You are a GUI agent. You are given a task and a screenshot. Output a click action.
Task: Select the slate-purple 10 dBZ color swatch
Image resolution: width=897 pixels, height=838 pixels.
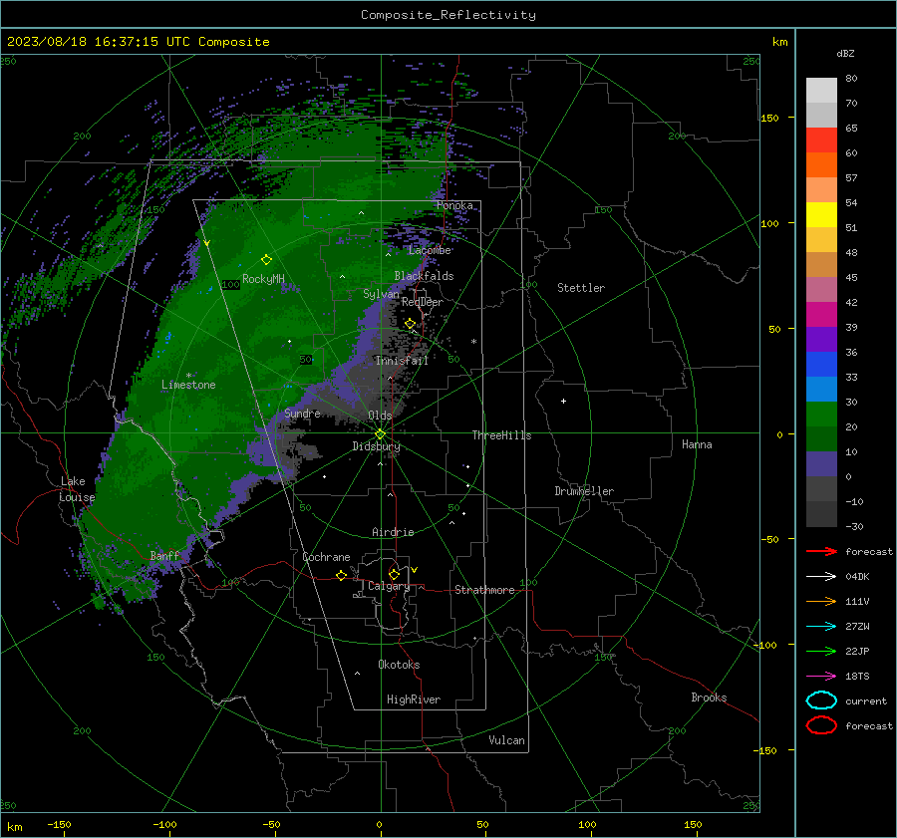[821, 464]
